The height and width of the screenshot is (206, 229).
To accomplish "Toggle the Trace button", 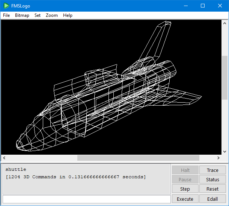I will (212, 170).
